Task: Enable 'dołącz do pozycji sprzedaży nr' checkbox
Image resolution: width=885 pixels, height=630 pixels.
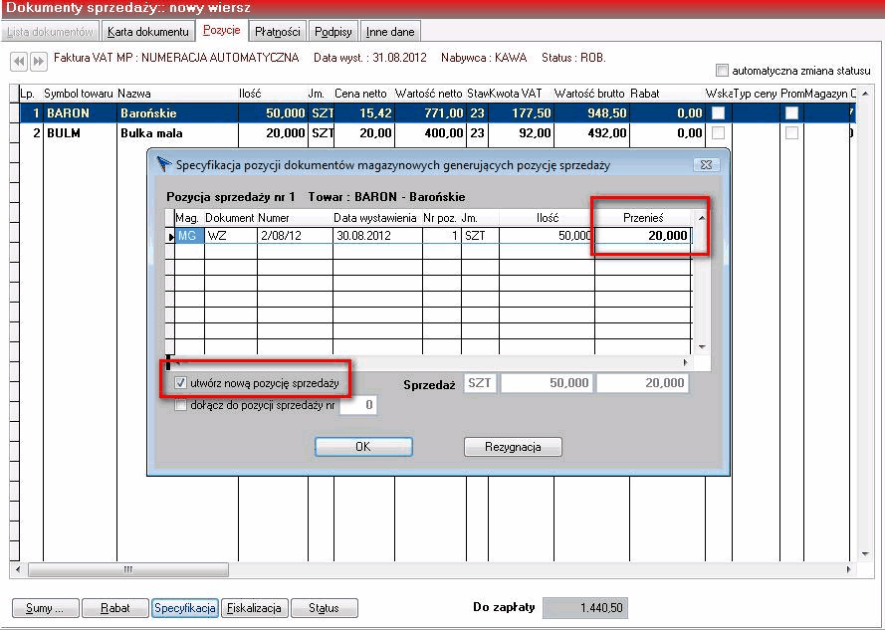Action: pos(180,405)
